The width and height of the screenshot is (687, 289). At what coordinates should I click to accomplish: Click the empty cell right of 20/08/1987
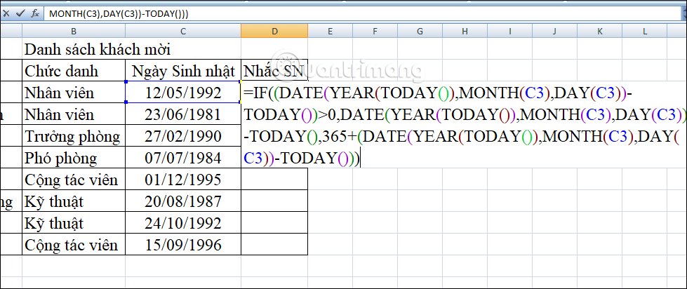(x=274, y=201)
